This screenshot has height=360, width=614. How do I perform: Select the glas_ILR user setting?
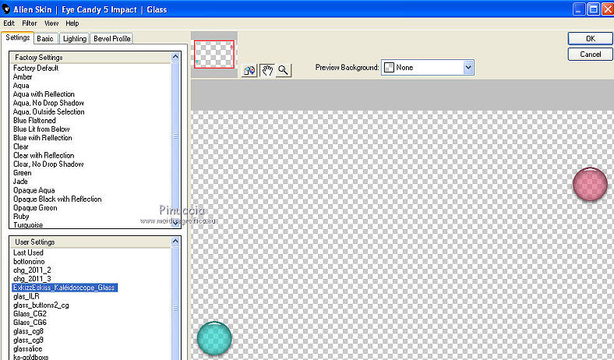(x=26, y=297)
